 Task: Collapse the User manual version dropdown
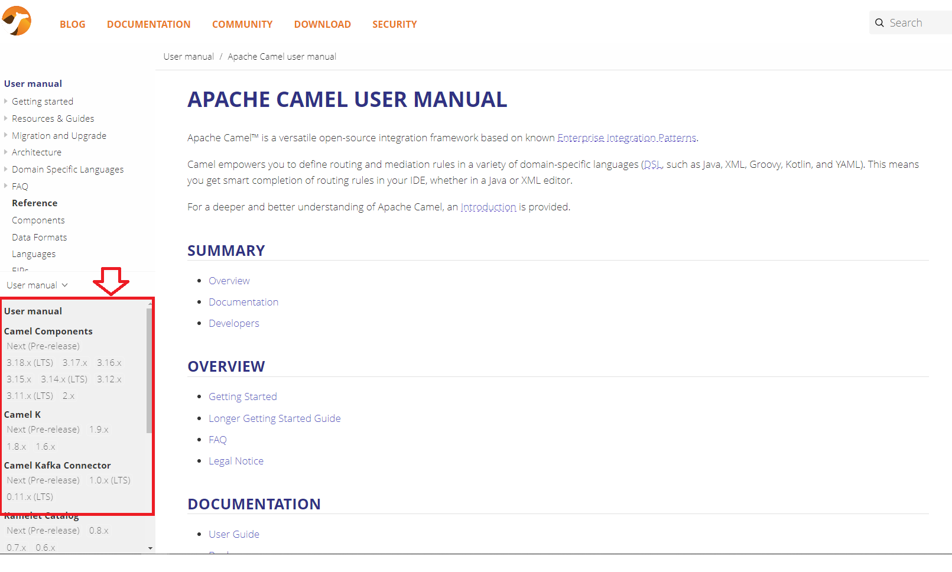coord(37,285)
